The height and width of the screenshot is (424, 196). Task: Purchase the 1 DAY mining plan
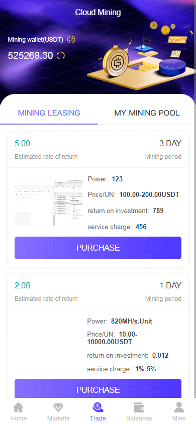pos(98,388)
